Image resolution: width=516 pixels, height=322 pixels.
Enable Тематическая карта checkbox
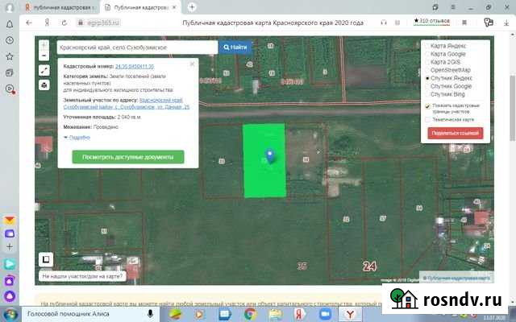pos(427,120)
